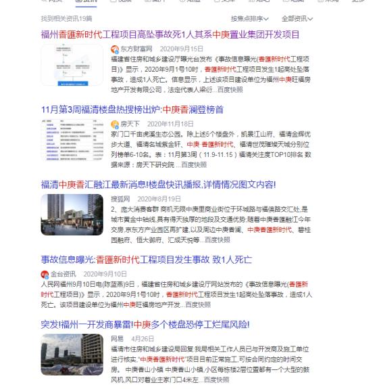Open the construction site thumbnail of the 网易 result

pos(72,354)
